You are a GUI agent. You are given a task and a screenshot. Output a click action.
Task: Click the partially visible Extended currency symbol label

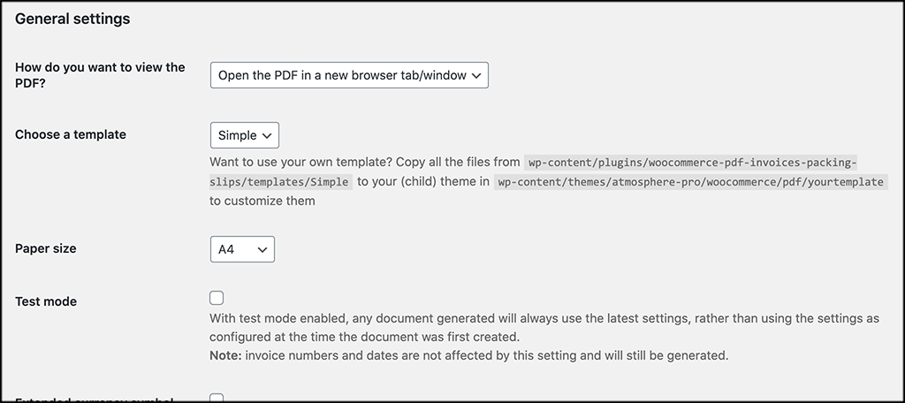pos(88,399)
